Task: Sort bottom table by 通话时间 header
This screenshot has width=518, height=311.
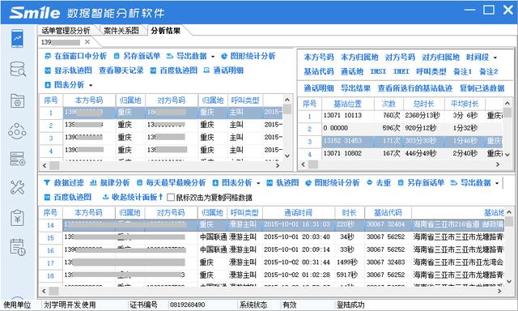Action: point(299,212)
